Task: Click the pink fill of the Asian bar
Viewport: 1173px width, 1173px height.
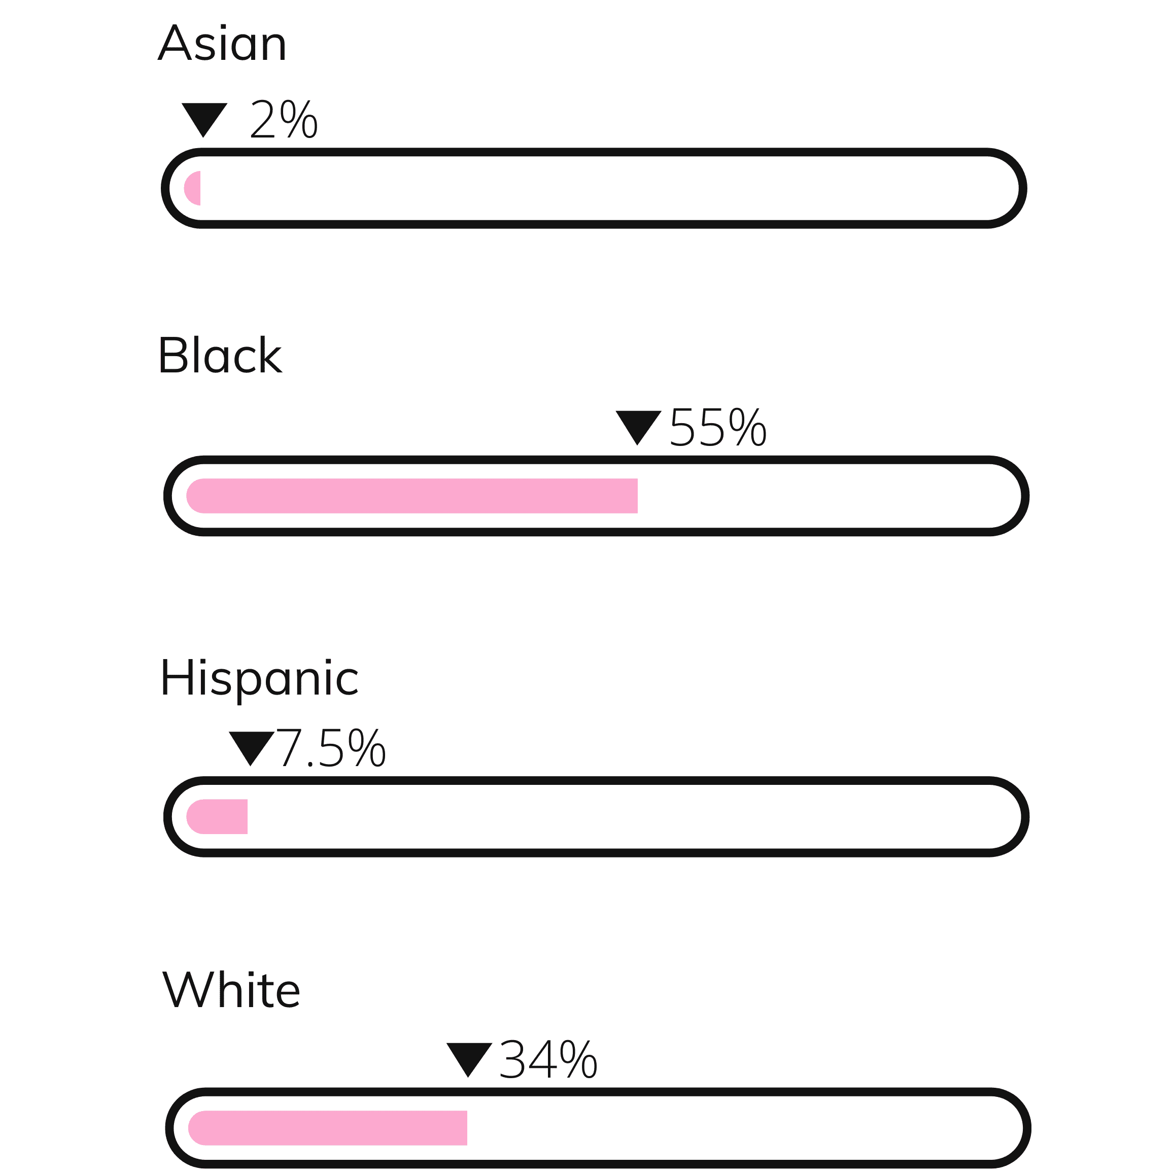Action: click(192, 188)
